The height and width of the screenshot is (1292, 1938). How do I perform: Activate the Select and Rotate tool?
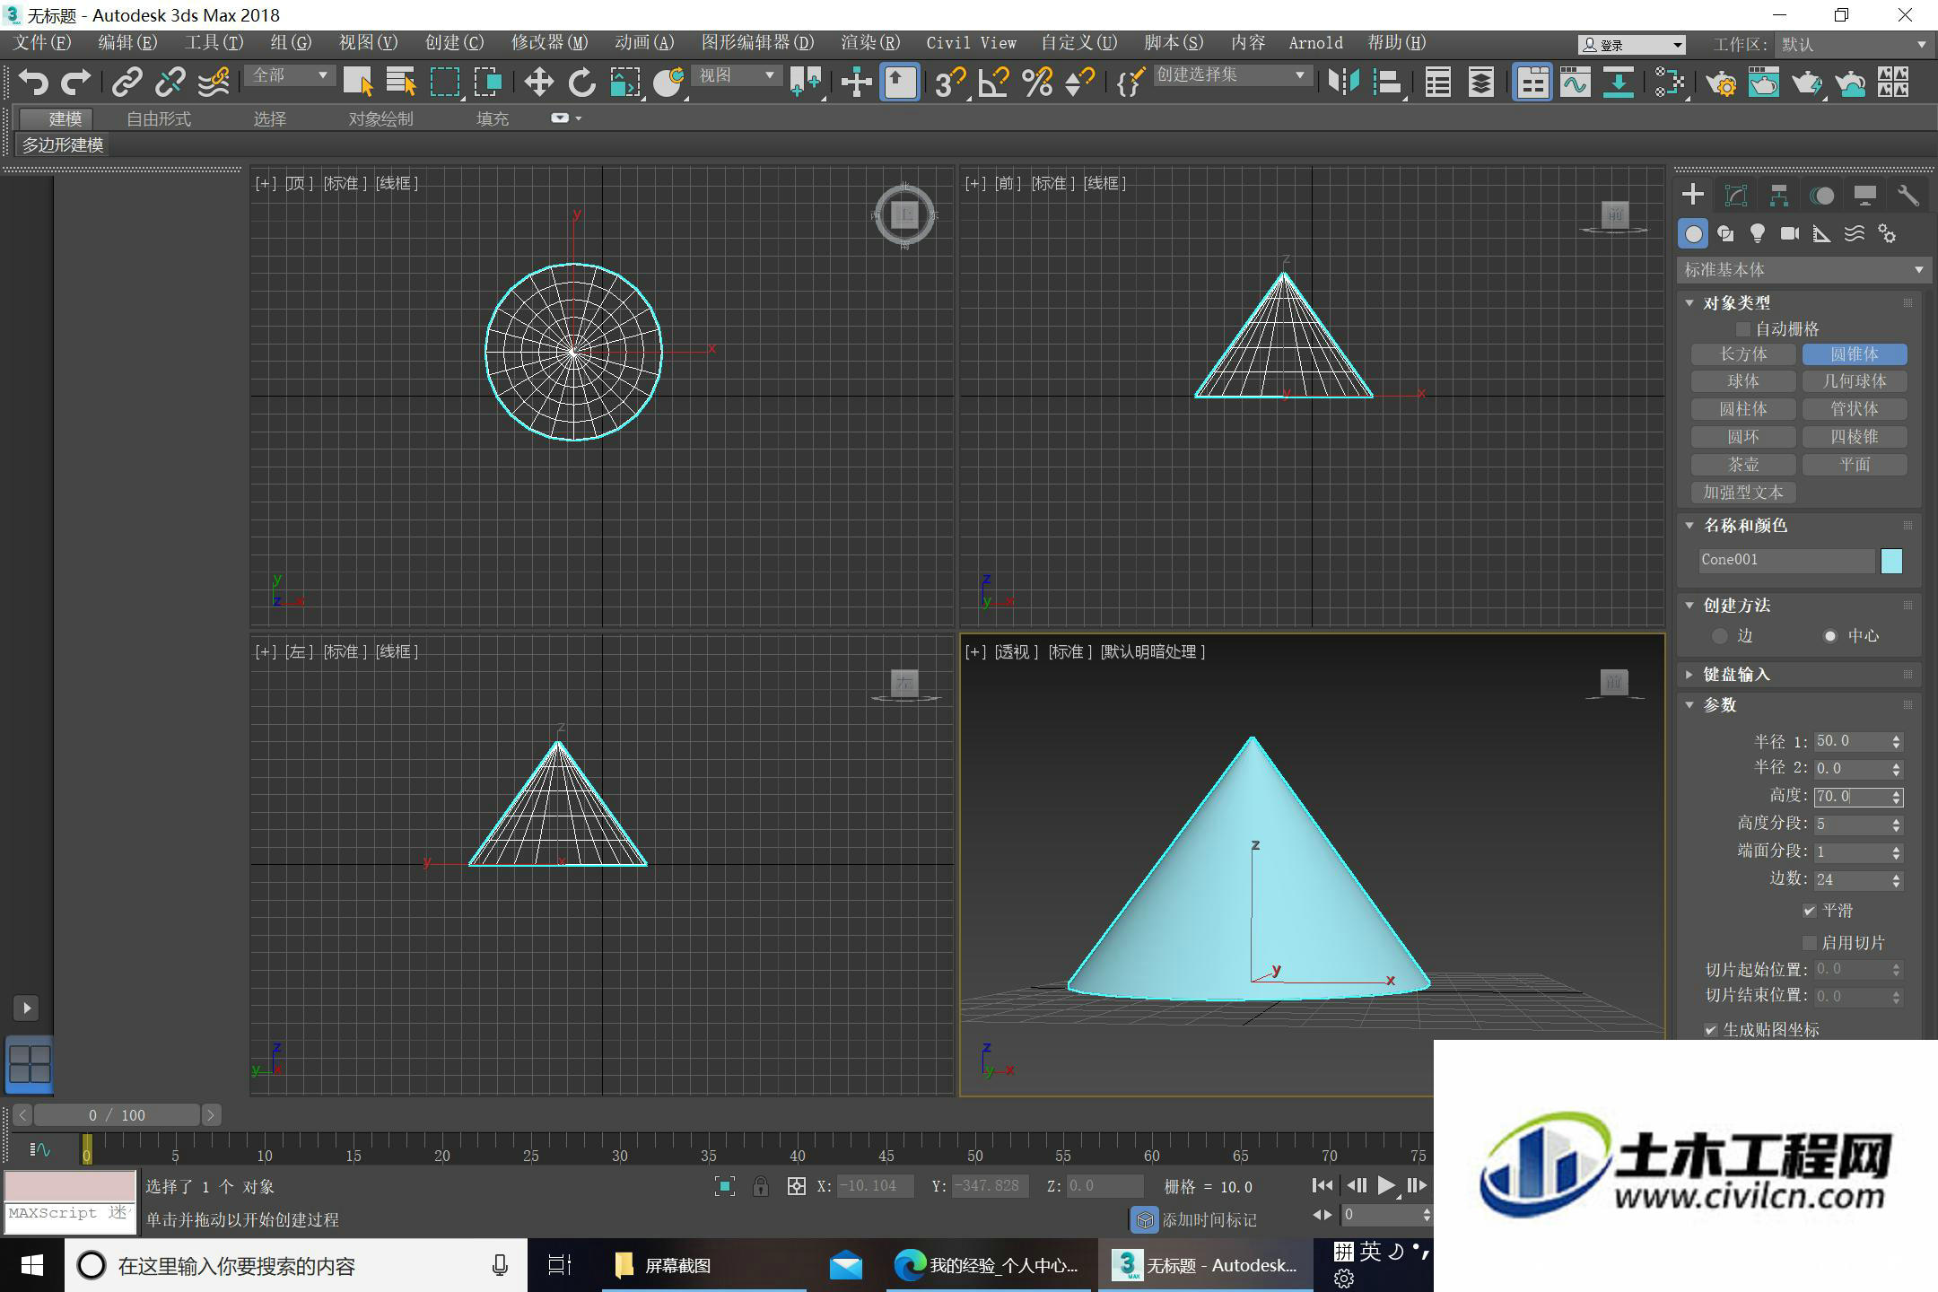coord(581,83)
